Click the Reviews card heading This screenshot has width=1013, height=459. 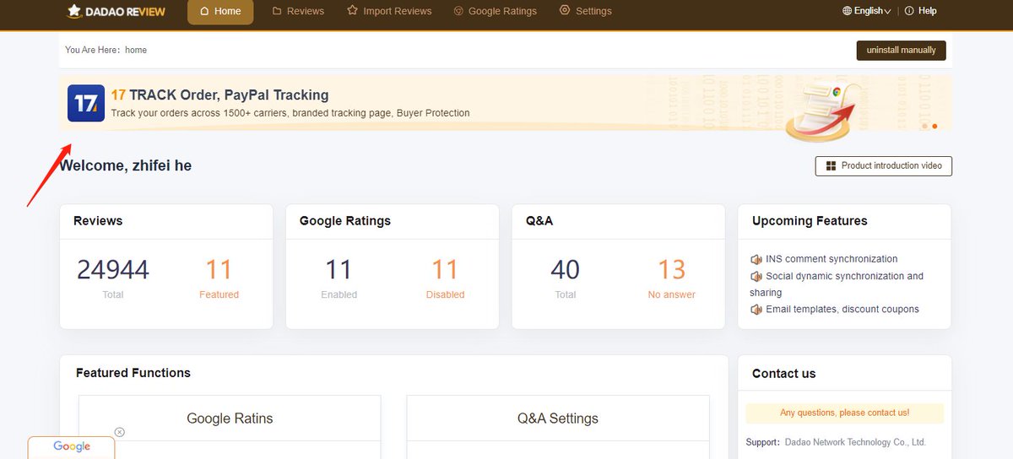point(98,221)
